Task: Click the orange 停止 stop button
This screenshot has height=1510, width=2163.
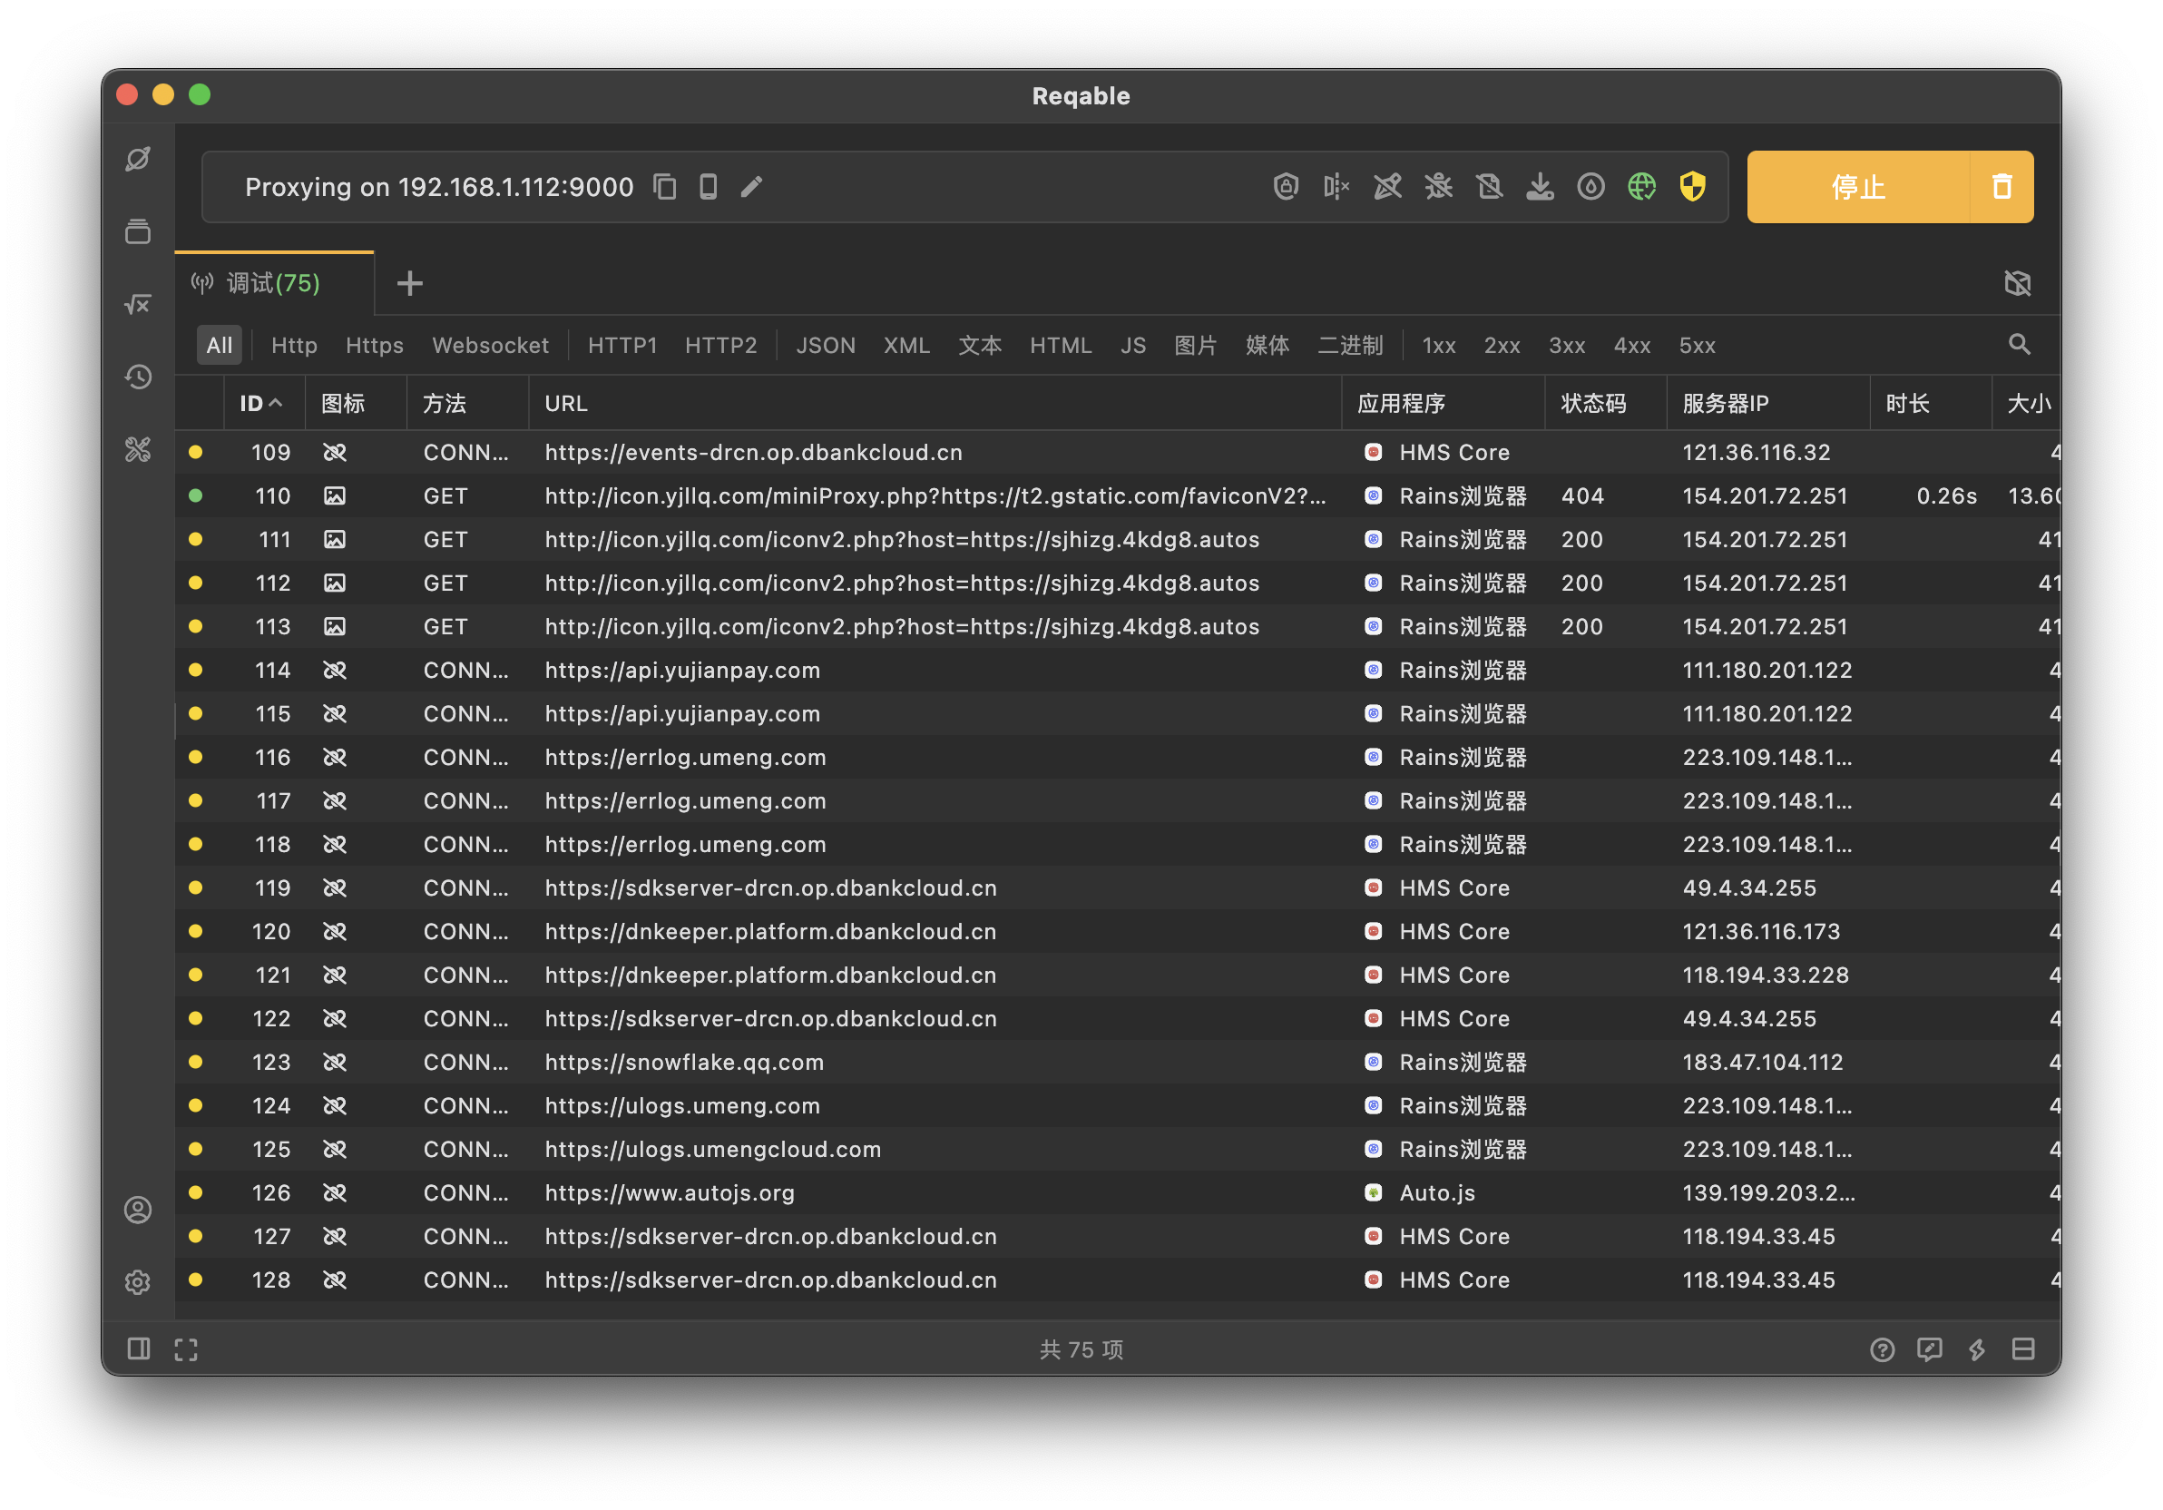Action: click(x=1858, y=187)
